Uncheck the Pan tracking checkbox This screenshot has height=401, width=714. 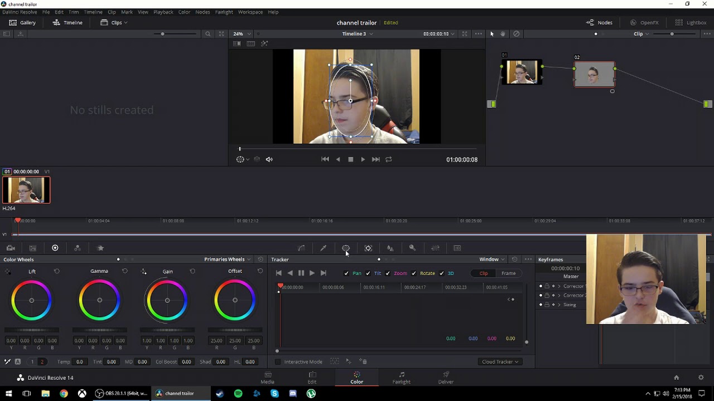pos(346,273)
